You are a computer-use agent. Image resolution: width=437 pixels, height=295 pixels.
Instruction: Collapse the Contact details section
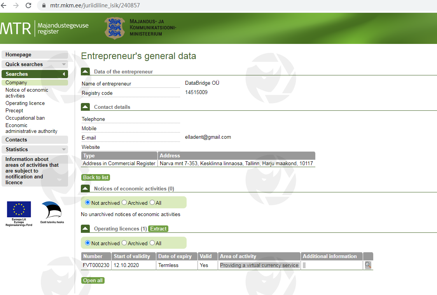[85, 107]
